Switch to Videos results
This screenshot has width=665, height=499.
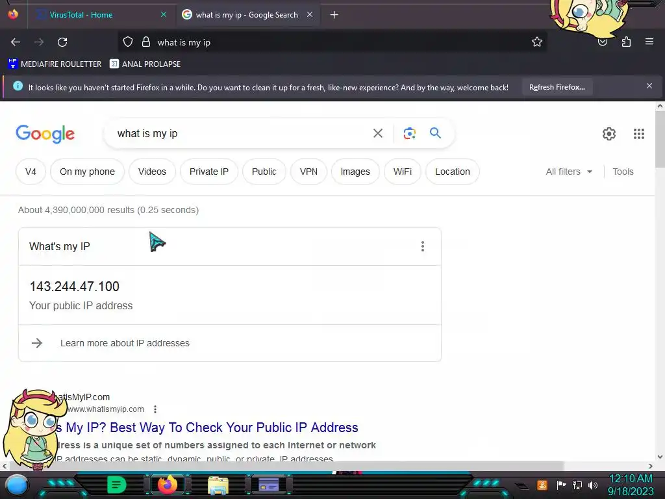tap(152, 172)
